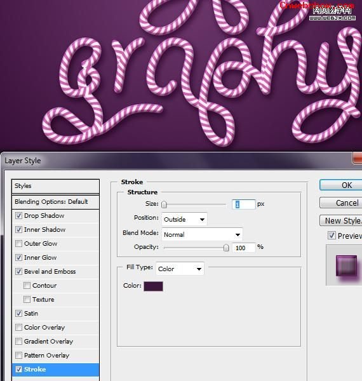
Task: Uncheck the Drop Shadow effect
Action: pyautogui.click(x=18, y=215)
